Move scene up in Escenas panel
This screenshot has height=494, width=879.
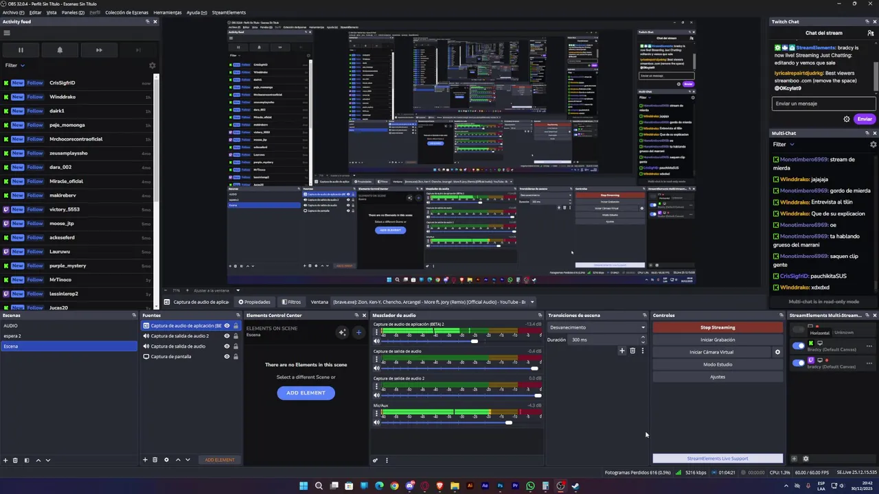(x=38, y=460)
